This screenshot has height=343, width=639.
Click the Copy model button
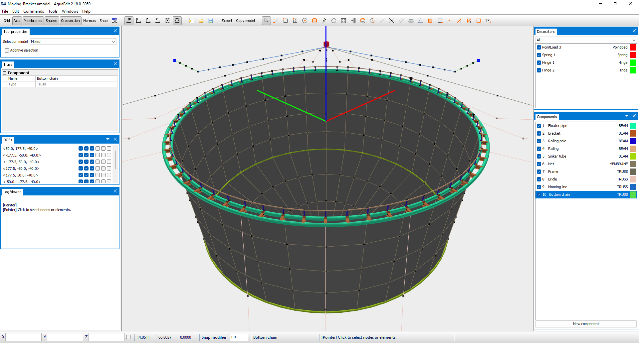pyautogui.click(x=245, y=21)
